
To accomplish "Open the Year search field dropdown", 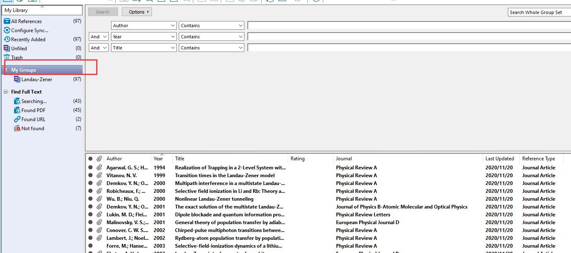I will (144, 37).
